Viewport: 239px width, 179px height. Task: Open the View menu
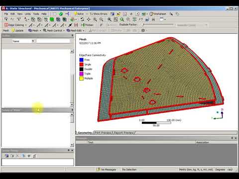pos(20,14)
